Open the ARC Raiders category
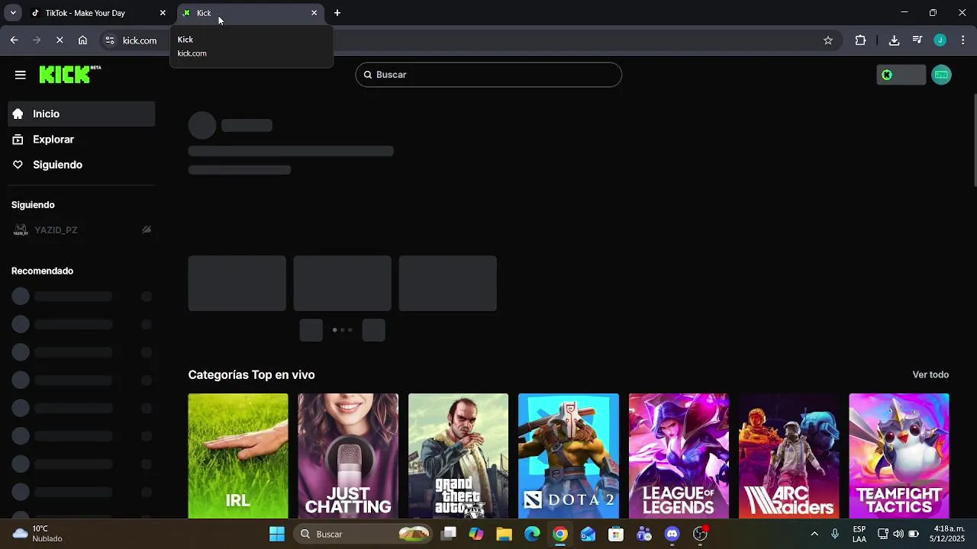The height and width of the screenshot is (549, 977). (x=788, y=456)
